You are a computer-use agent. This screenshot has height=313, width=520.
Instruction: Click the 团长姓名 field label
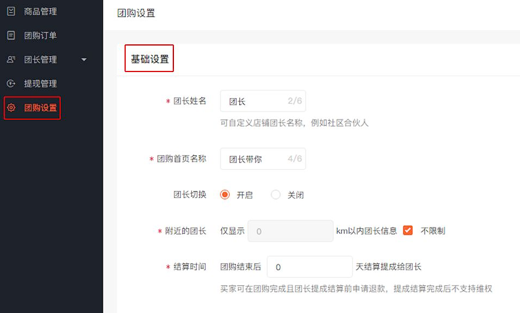[190, 101]
